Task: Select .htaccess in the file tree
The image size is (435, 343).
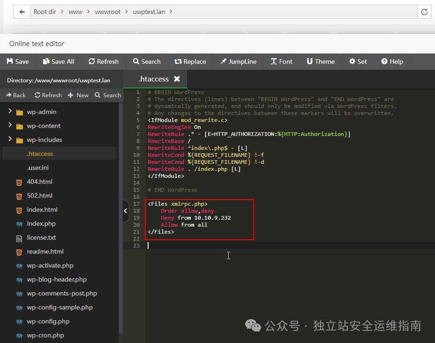Action: pyautogui.click(x=59, y=154)
